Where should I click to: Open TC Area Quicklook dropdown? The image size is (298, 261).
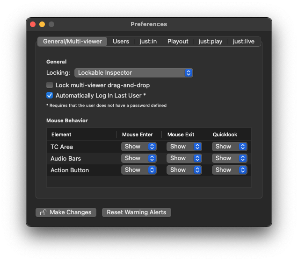[x=230, y=147]
